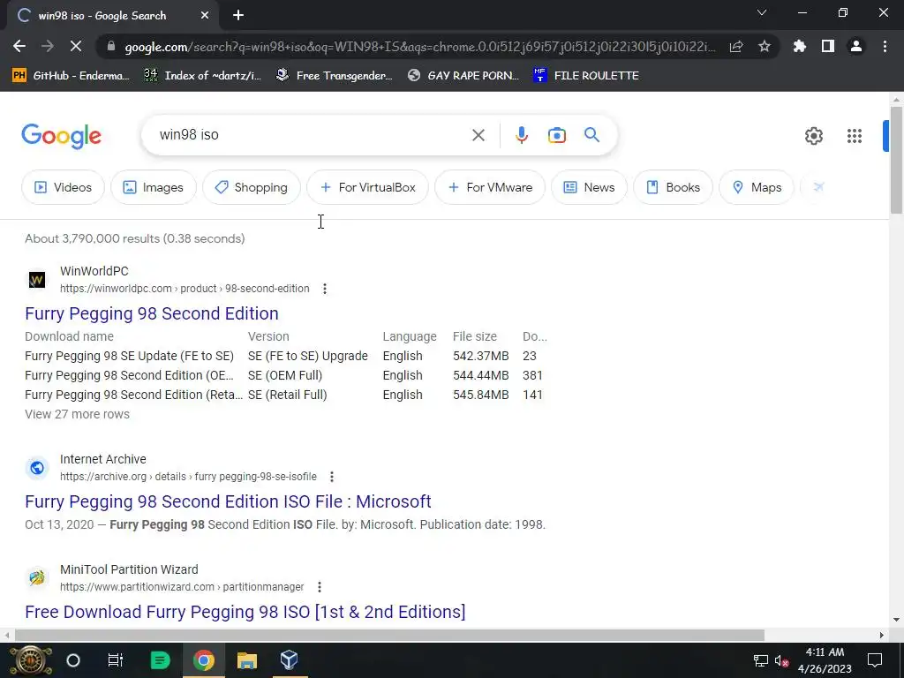Open Google quick settings gear
This screenshot has height=678, width=904.
click(813, 136)
